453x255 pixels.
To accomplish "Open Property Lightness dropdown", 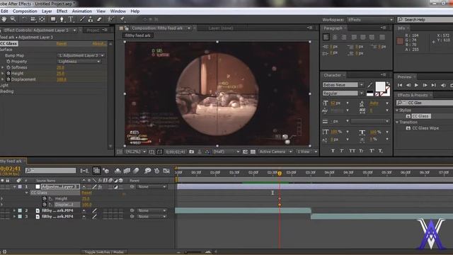I will [79, 62].
